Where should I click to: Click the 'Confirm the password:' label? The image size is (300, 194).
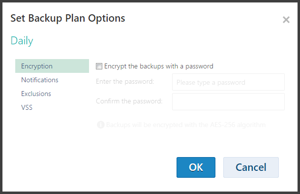coord(129,101)
